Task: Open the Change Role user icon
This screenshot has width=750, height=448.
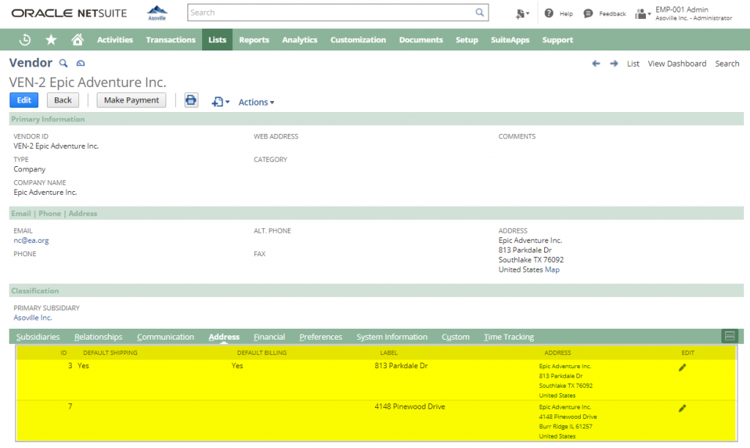Action: (x=642, y=14)
